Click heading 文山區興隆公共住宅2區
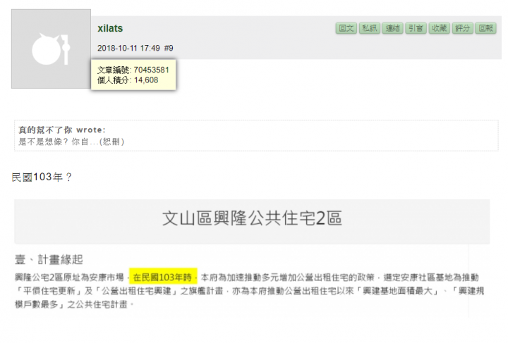 click(x=252, y=218)
